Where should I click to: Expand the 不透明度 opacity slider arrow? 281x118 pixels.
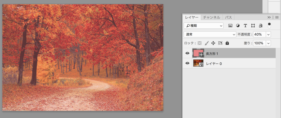[268, 34]
